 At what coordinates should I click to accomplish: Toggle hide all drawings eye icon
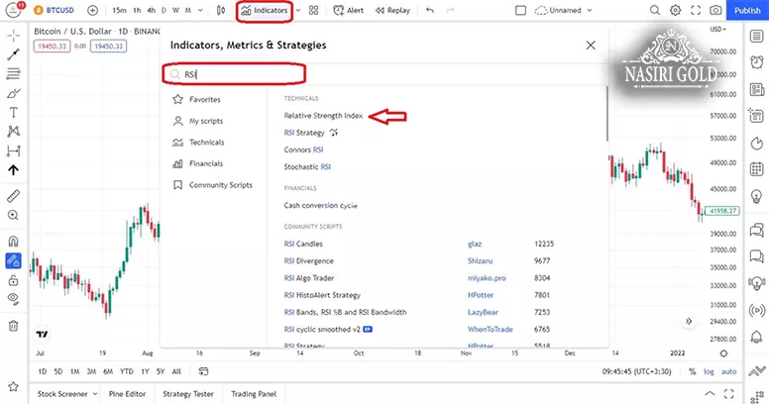(x=13, y=299)
